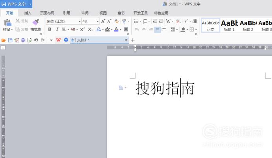This screenshot has height=158, width=272.
Task: Apply the 标题 1 heading style
Action: pos(229,26)
